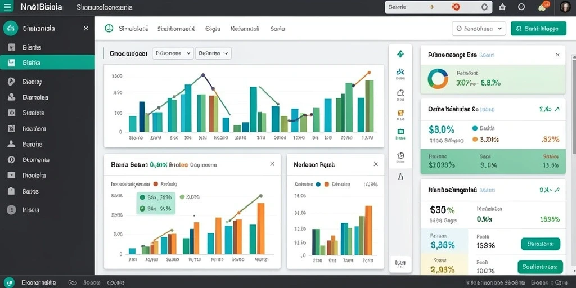Select the clock icon in vertical toolbar

click(x=400, y=155)
